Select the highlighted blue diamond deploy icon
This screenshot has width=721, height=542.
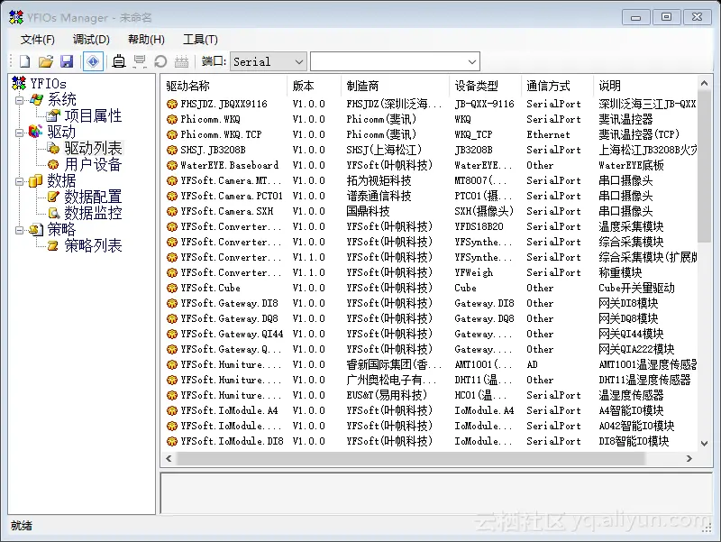click(x=93, y=61)
